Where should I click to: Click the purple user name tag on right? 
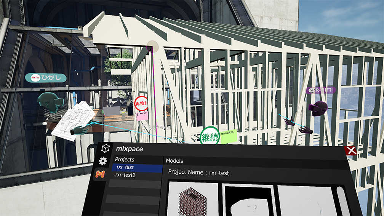(x=321, y=90)
